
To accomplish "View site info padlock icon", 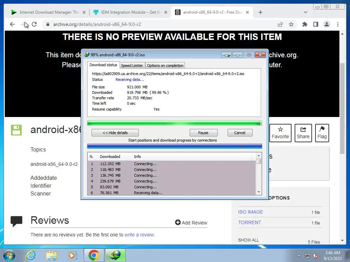I will [48, 24].
